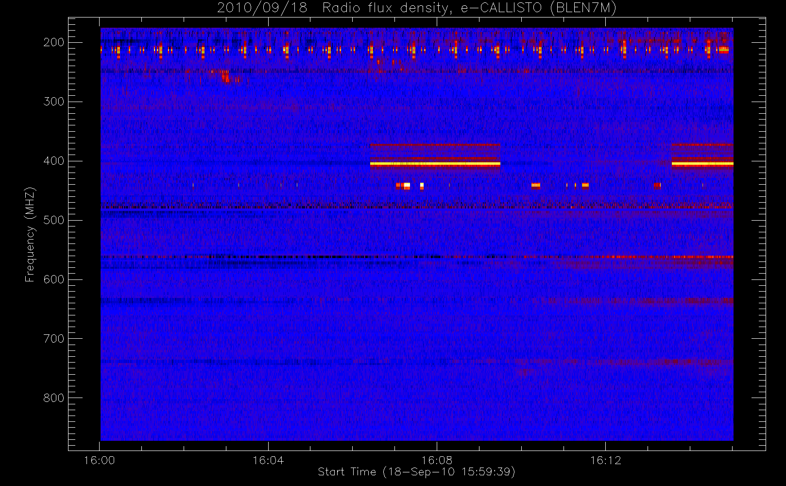Click the 16:12 time tick label
The image size is (786, 486).
pyautogui.click(x=606, y=460)
